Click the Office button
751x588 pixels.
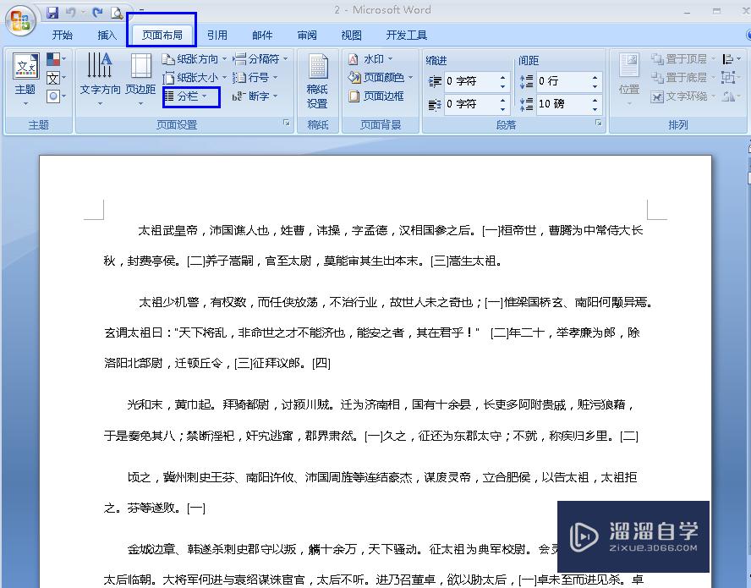pos(19,19)
